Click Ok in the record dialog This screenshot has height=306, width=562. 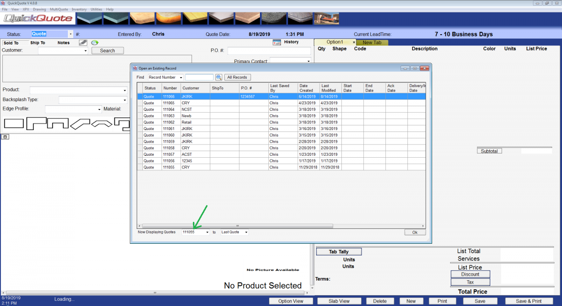415,232
